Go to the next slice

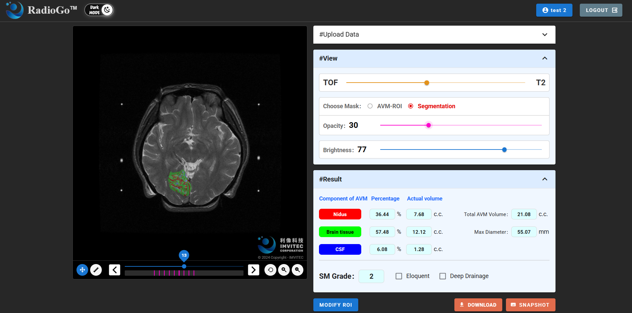(x=253, y=270)
